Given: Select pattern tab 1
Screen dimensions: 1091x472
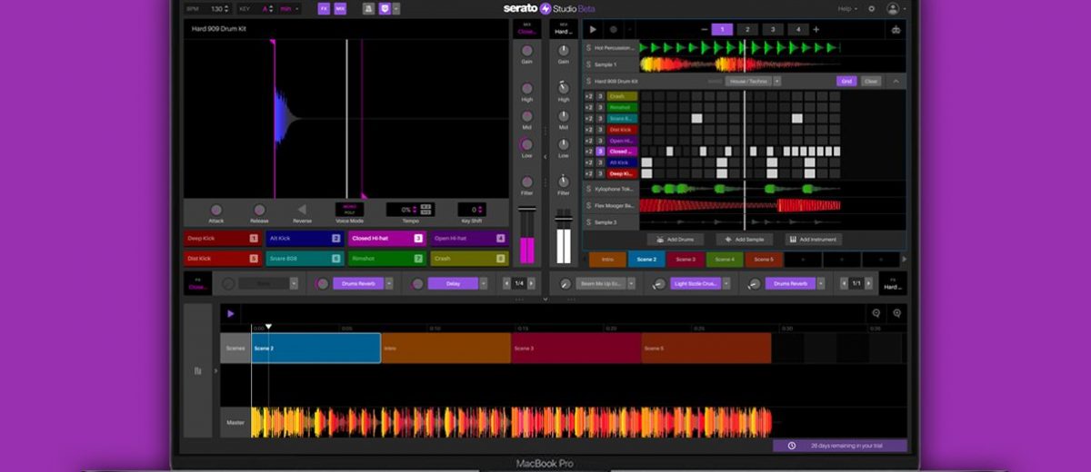Looking at the screenshot, I should pyautogui.click(x=722, y=29).
